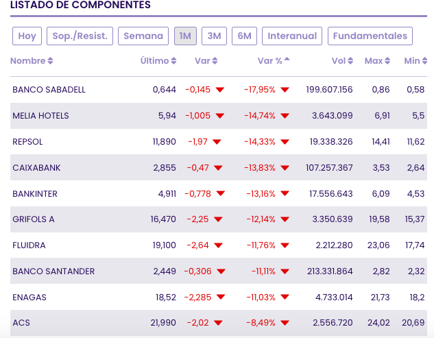
Task: Sort by Último column sort arrows
Action: [173, 61]
